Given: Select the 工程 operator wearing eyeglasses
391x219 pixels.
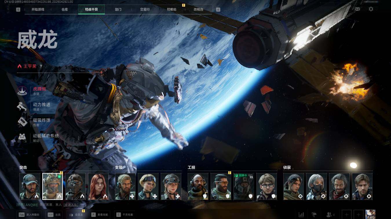Looking at the screenshot, I should pyautogui.click(x=267, y=186).
